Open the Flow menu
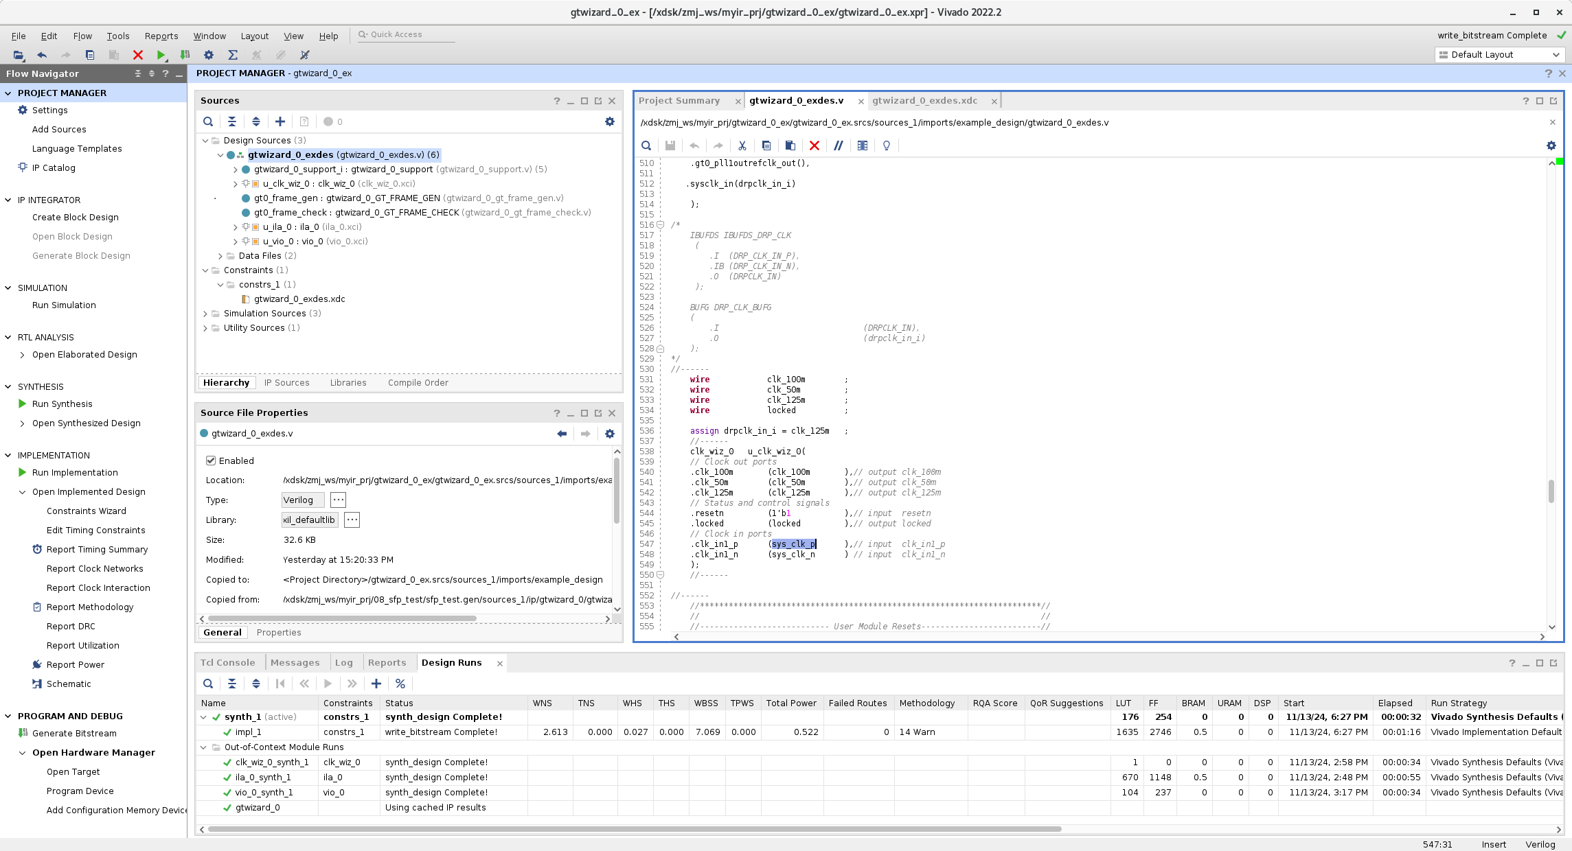 [82, 36]
